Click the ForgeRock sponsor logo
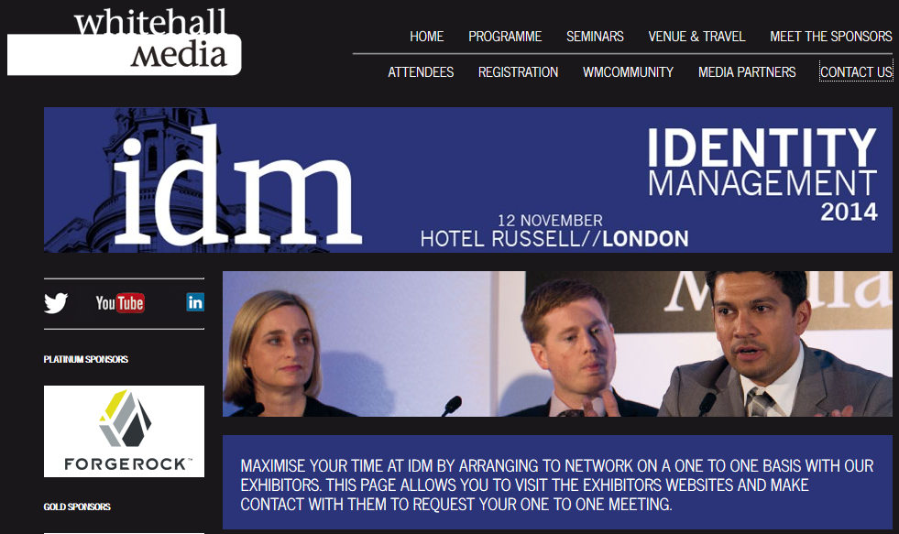Image resolution: width=899 pixels, height=534 pixels. click(x=124, y=431)
